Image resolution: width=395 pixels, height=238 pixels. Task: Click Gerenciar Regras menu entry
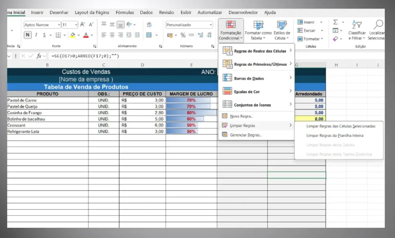click(256, 135)
